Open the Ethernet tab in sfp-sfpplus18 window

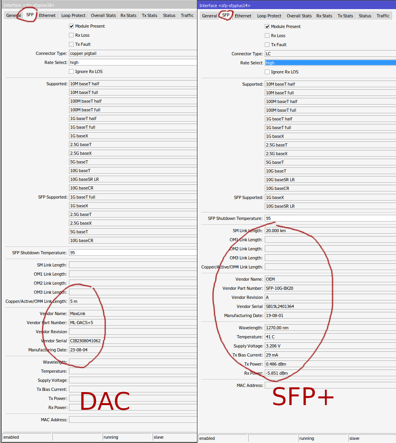coord(47,15)
